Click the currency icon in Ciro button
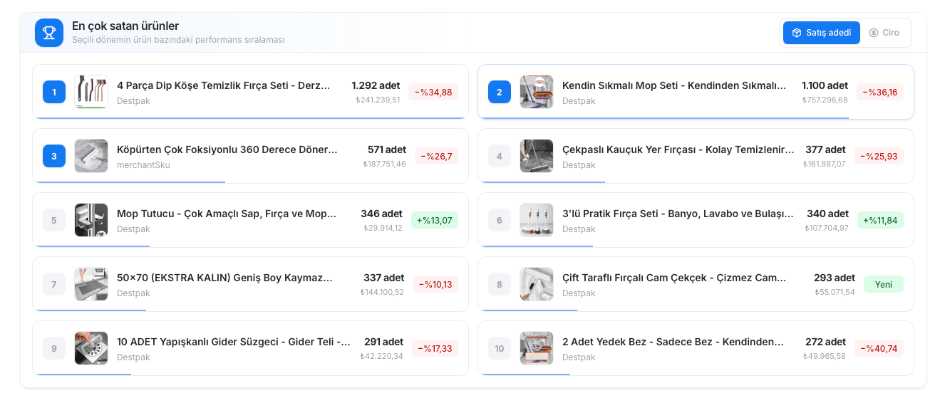 pyautogui.click(x=874, y=33)
